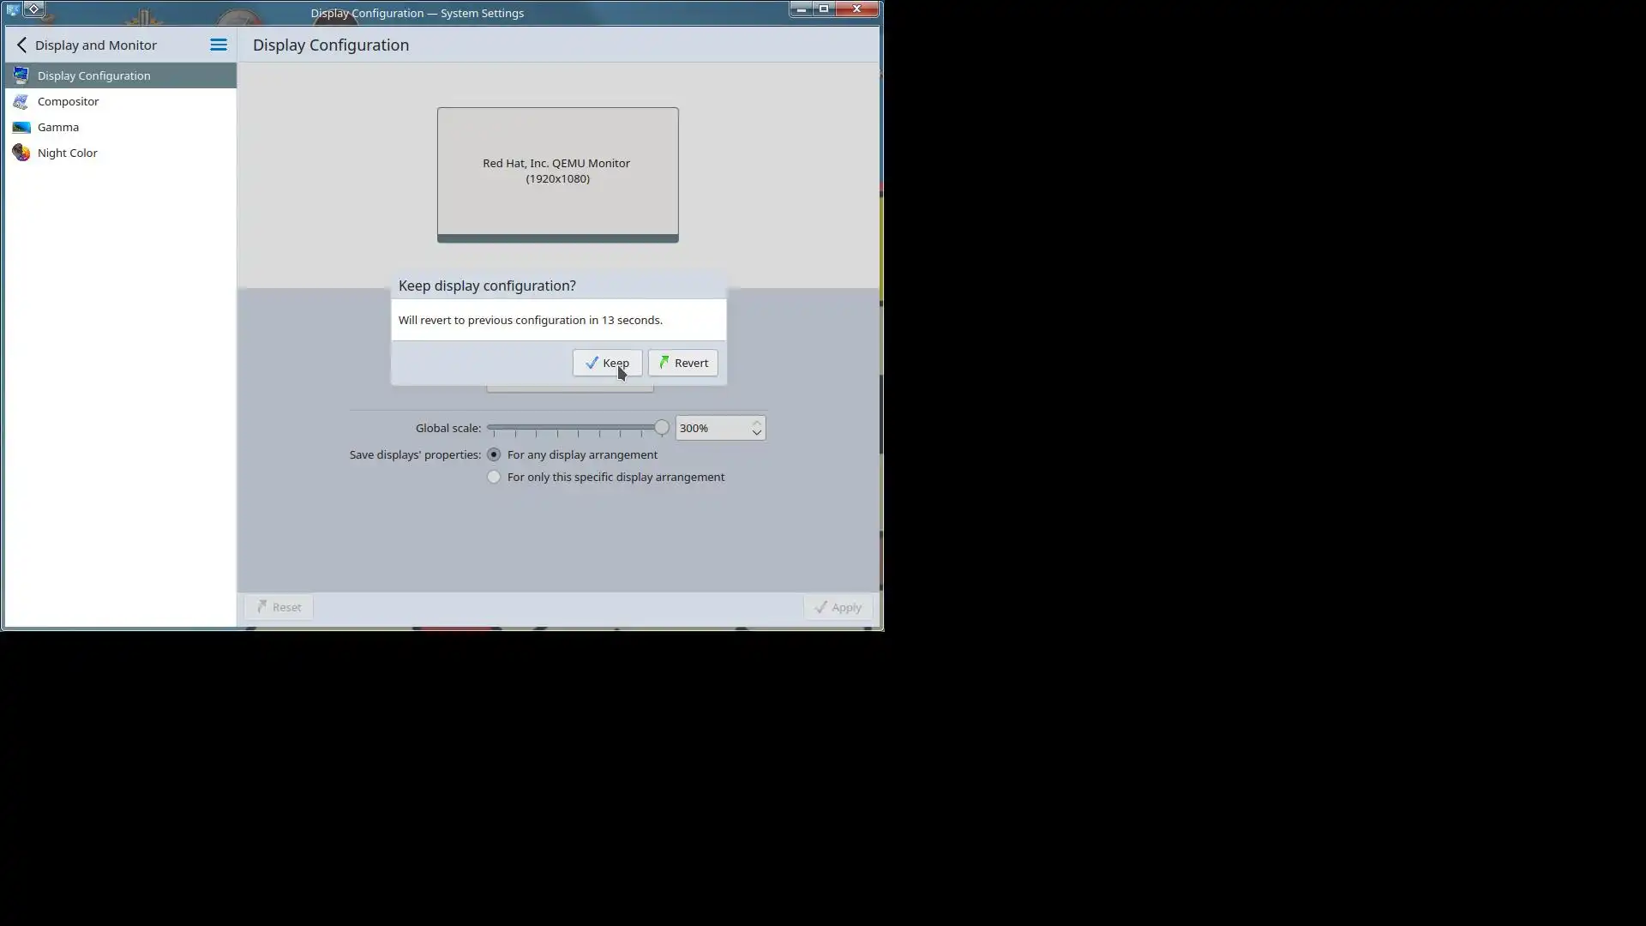Open the Night Color settings page
This screenshot has height=926, width=1646.
point(68,153)
